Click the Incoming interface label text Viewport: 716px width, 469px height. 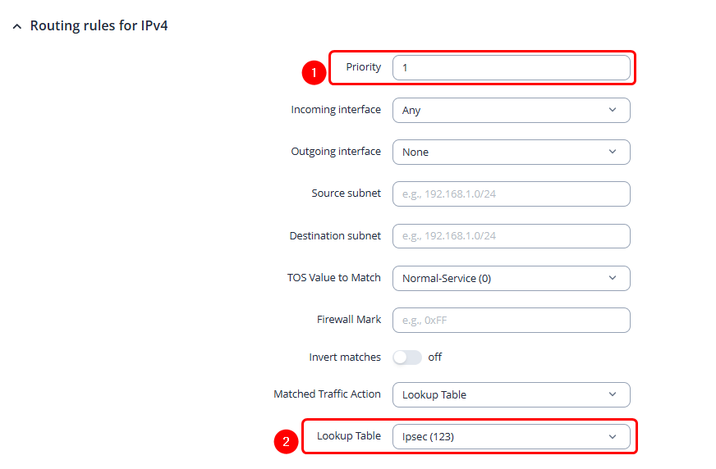click(336, 110)
